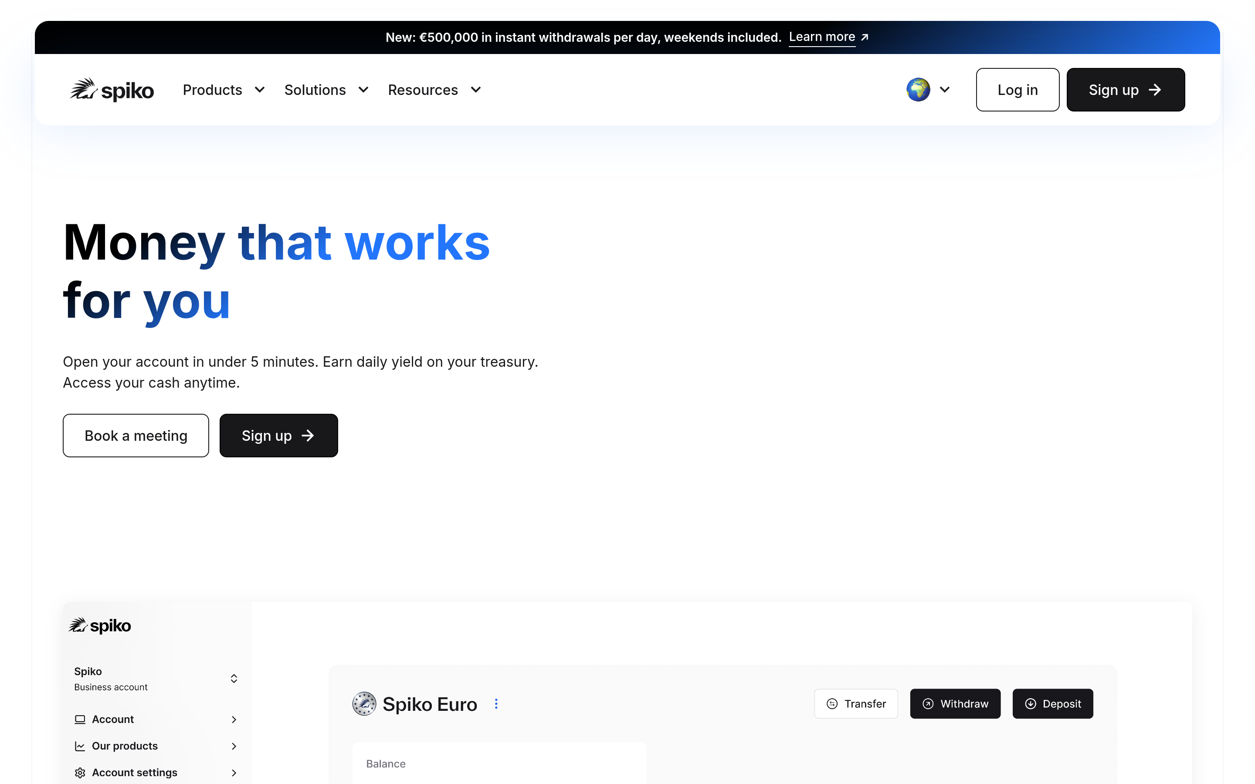Open the Resources navigation menu
This screenshot has width=1255, height=784.
434,90
